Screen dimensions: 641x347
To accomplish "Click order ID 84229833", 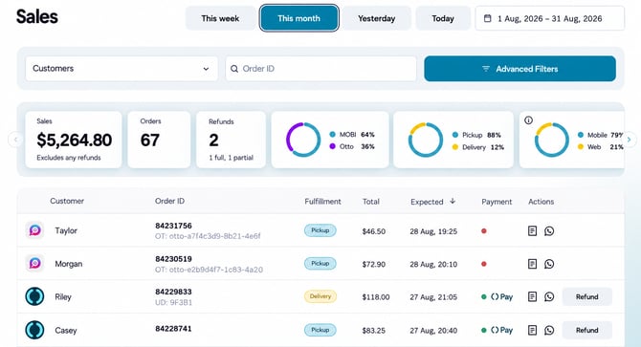I will [x=173, y=292].
